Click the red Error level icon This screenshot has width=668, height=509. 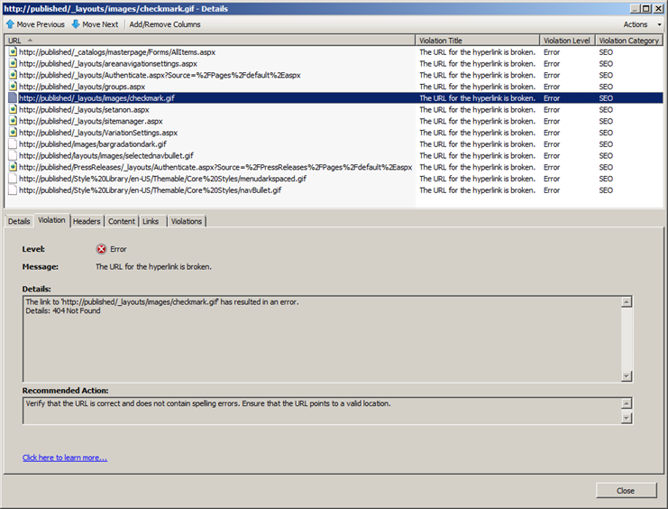[x=101, y=249]
